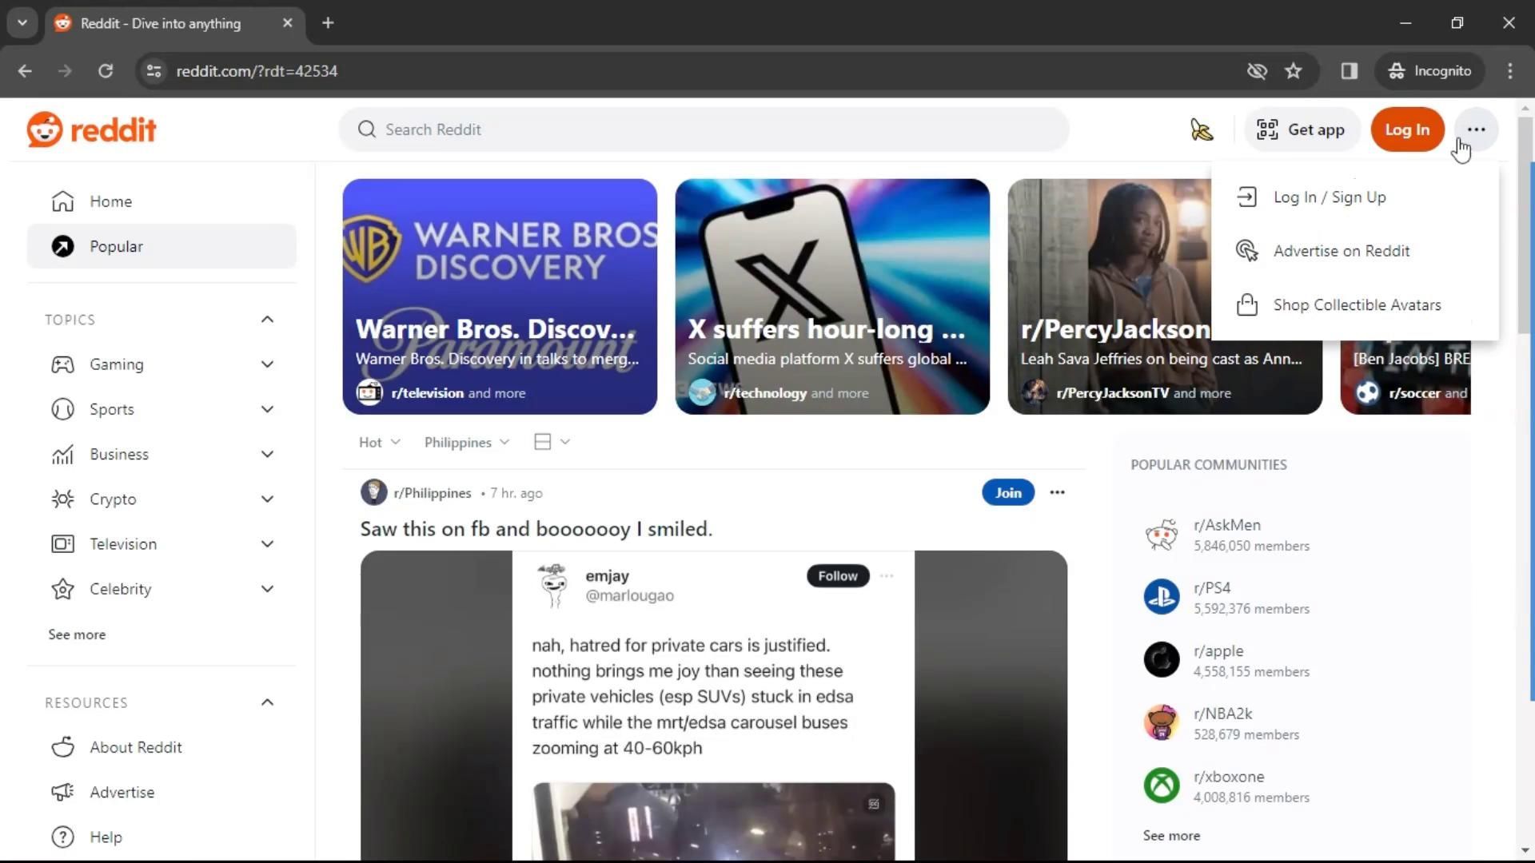Click the r/PS4 community icon
Viewport: 1535px width, 863px height.
[x=1161, y=598]
